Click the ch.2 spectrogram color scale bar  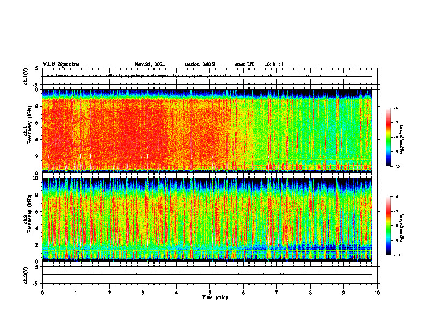pyautogui.click(x=388, y=226)
